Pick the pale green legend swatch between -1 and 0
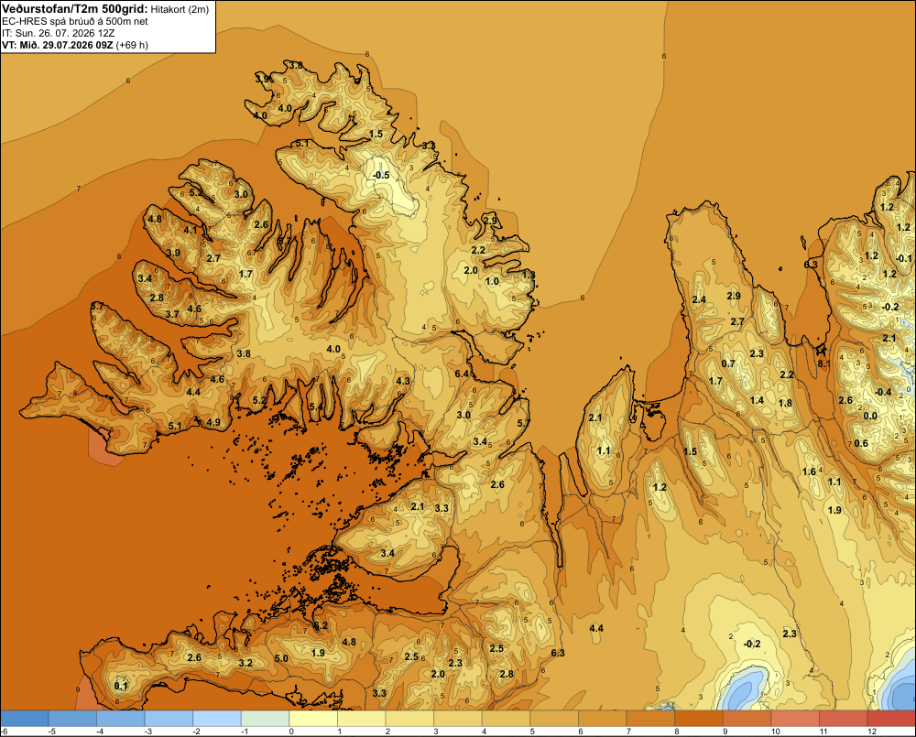 click(x=266, y=719)
